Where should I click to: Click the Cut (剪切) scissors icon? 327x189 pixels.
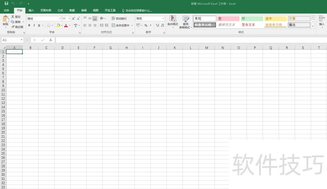[13, 17]
